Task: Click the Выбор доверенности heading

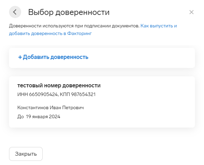Action: point(69,12)
